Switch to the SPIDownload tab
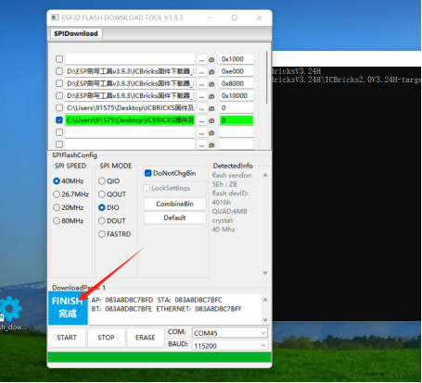The height and width of the screenshot is (383, 422). 76,33
